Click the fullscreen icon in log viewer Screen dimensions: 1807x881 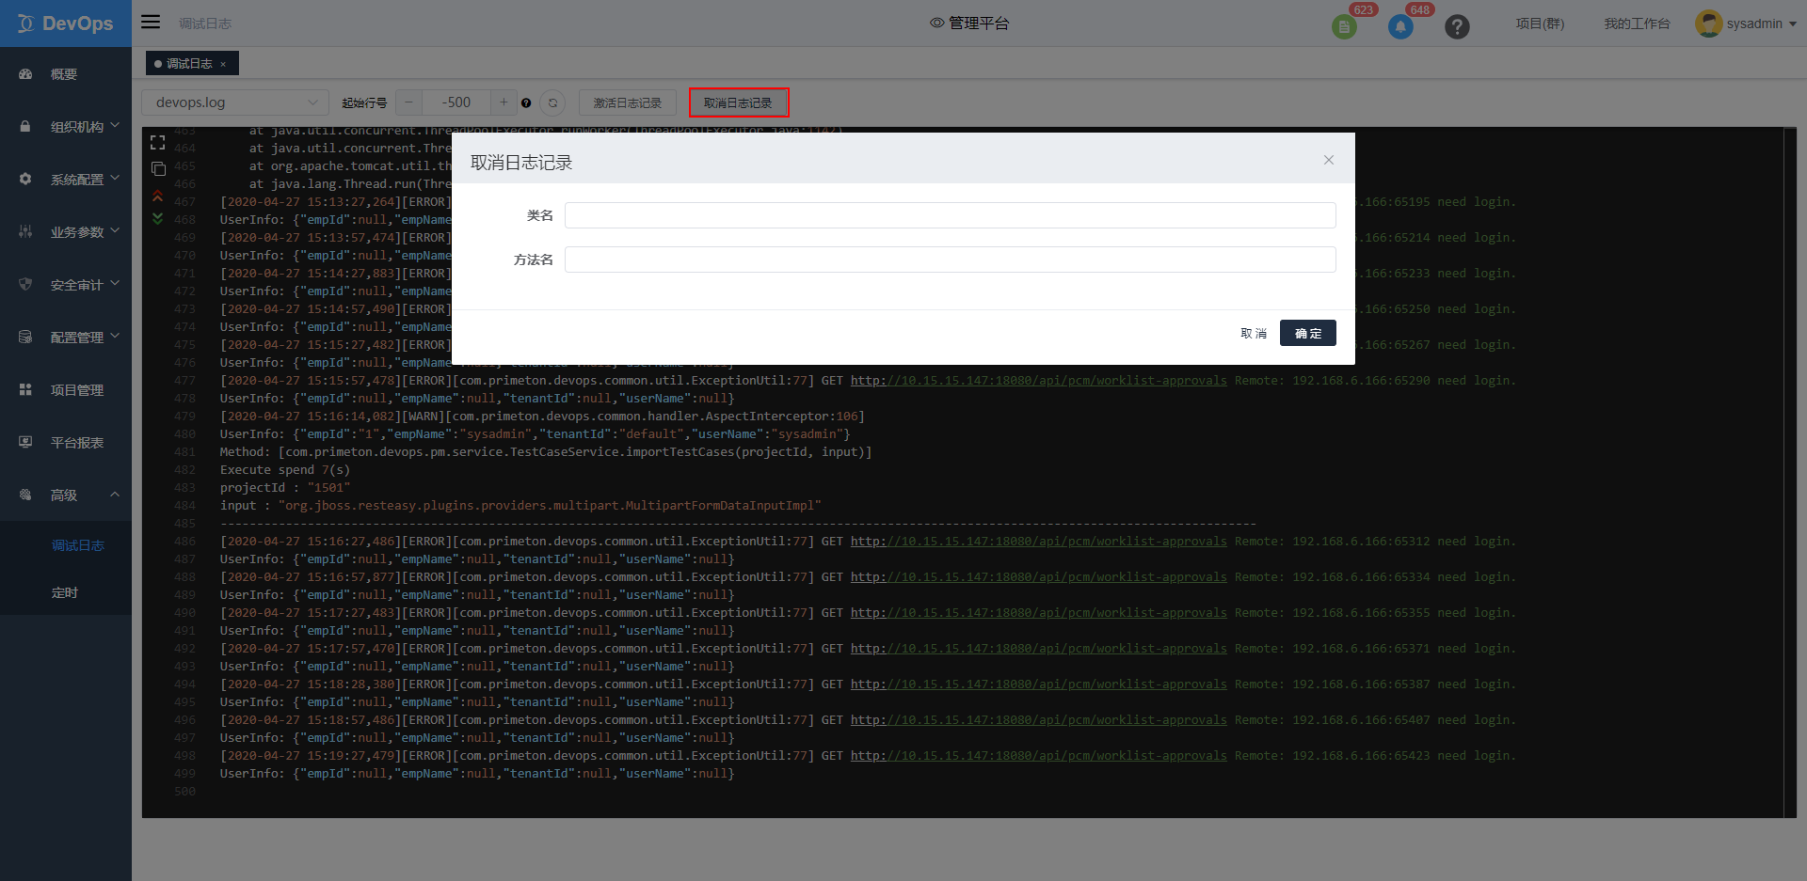158,143
